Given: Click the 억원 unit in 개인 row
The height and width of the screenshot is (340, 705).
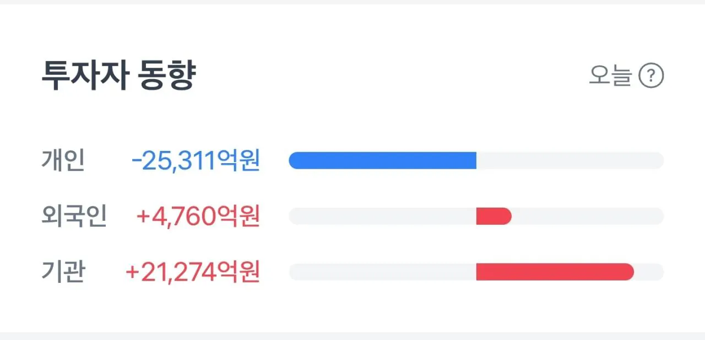Looking at the screenshot, I should [238, 160].
